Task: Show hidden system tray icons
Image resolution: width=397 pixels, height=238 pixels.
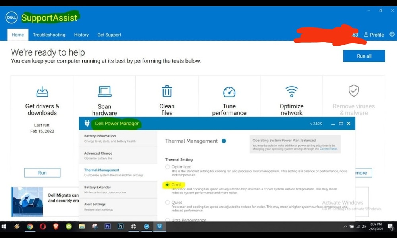Action: tap(345, 227)
